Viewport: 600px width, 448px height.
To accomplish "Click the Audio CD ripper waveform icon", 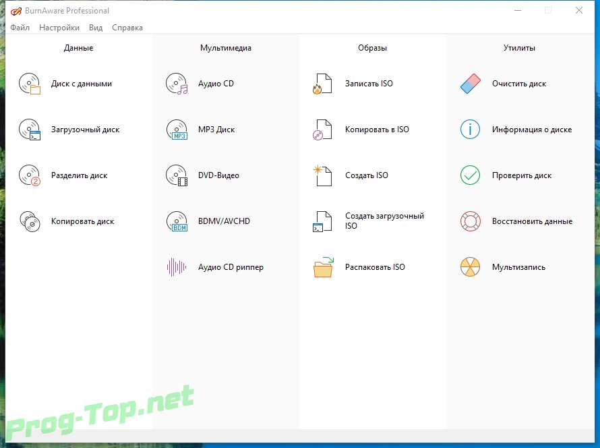I will pyautogui.click(x=177, y=267).
